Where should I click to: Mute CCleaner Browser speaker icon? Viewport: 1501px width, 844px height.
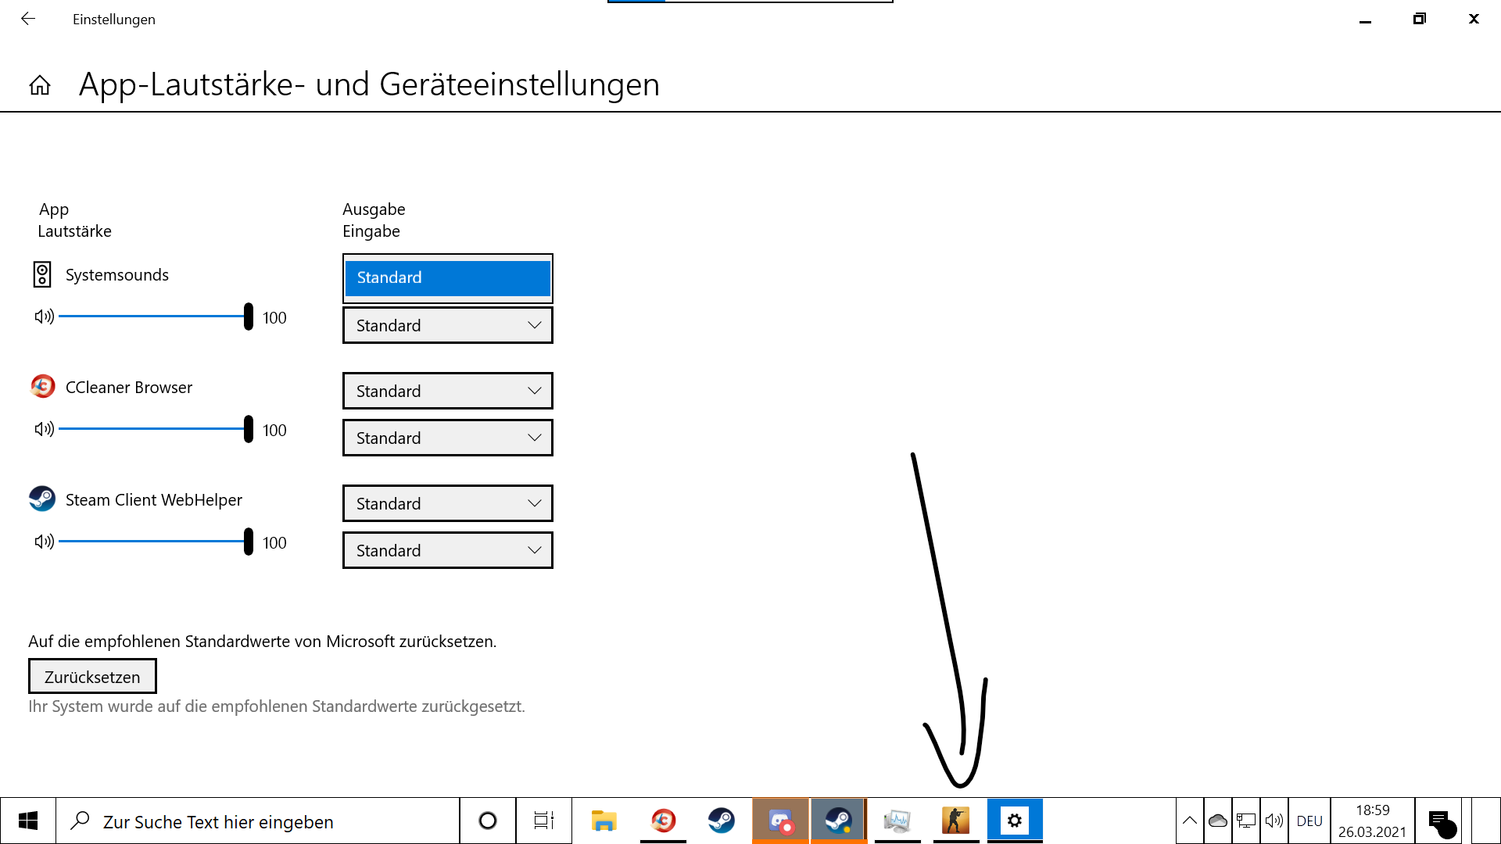tap(44, 429)
